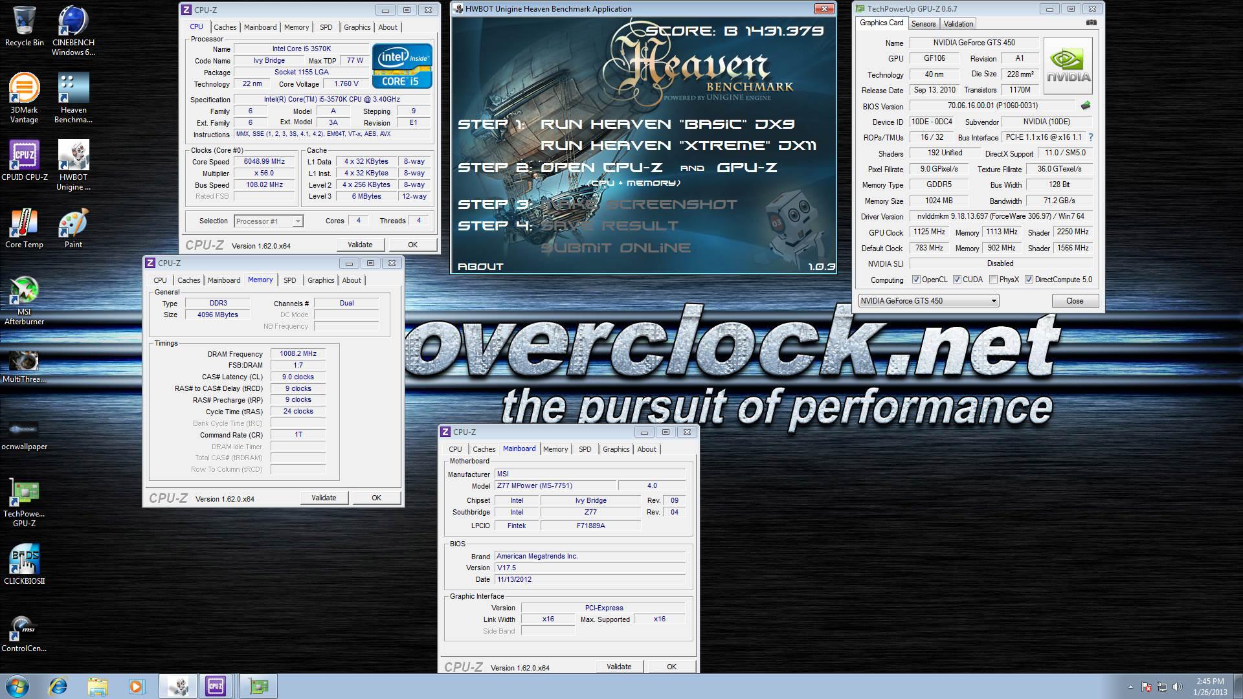This screenshot has width=1243, height=699.
Task: Launch HWBOT Unigine desktop shortcut
Action: click(73, 165)
